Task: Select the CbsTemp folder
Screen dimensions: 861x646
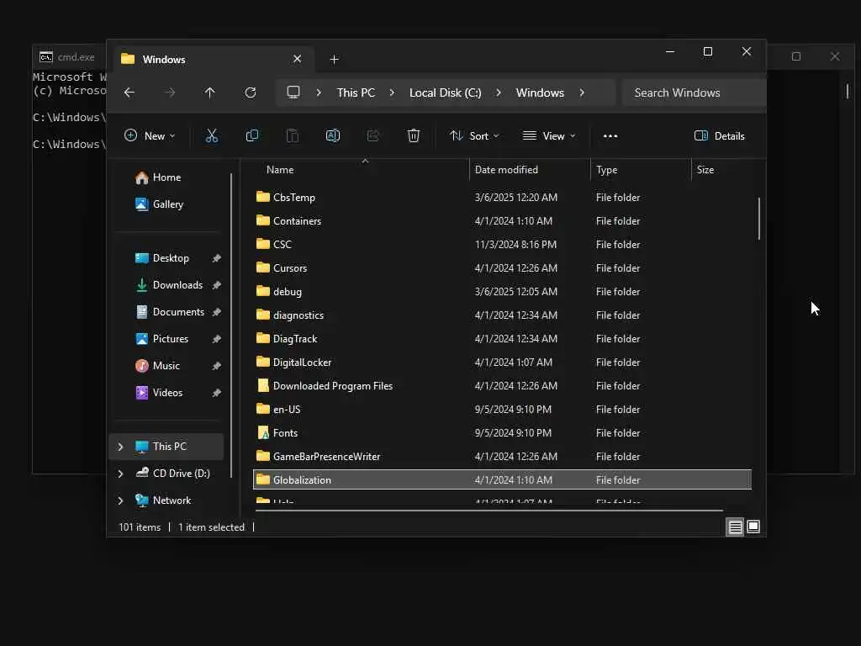Action: tap(502, 197)
